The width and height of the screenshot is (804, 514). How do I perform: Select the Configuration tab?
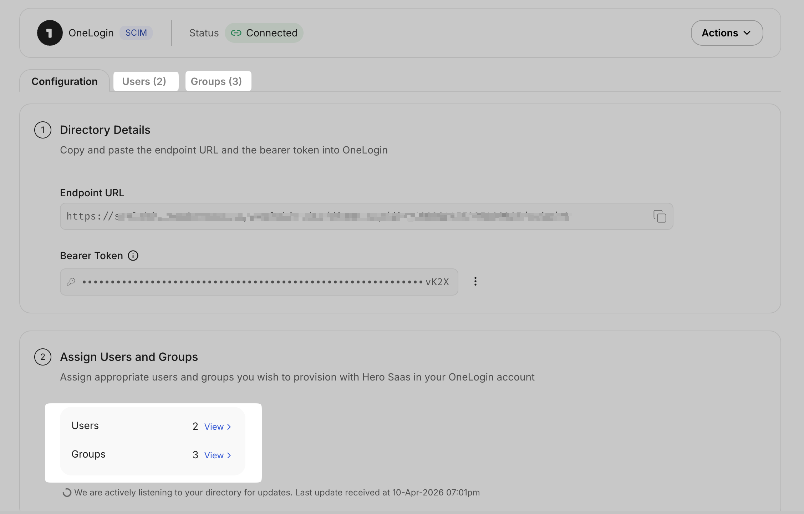[64, 81]
